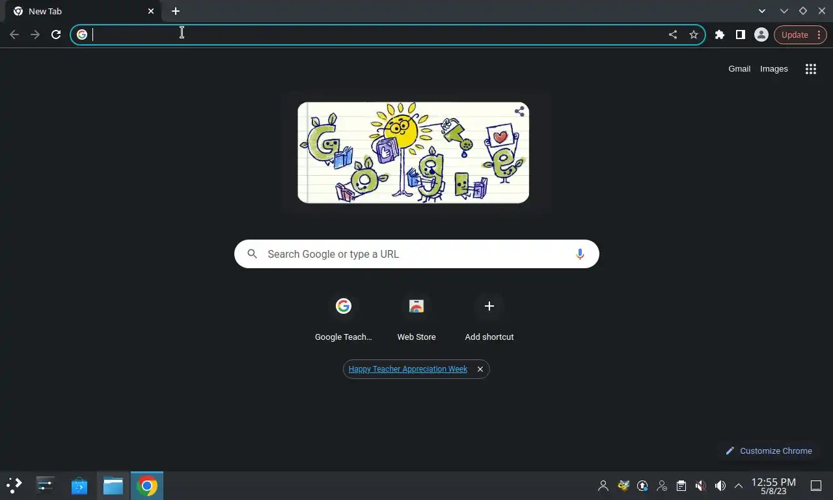Open Happy Teacher Appreciation Week link
The width and height of the screenshot is (833, 500).
click(408, 369)
